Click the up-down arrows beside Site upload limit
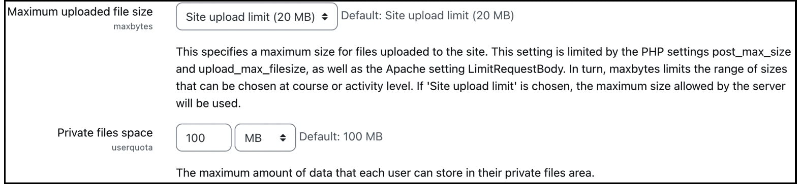The height and width of the screenshot is (184, 801). [x=325, y=17]
